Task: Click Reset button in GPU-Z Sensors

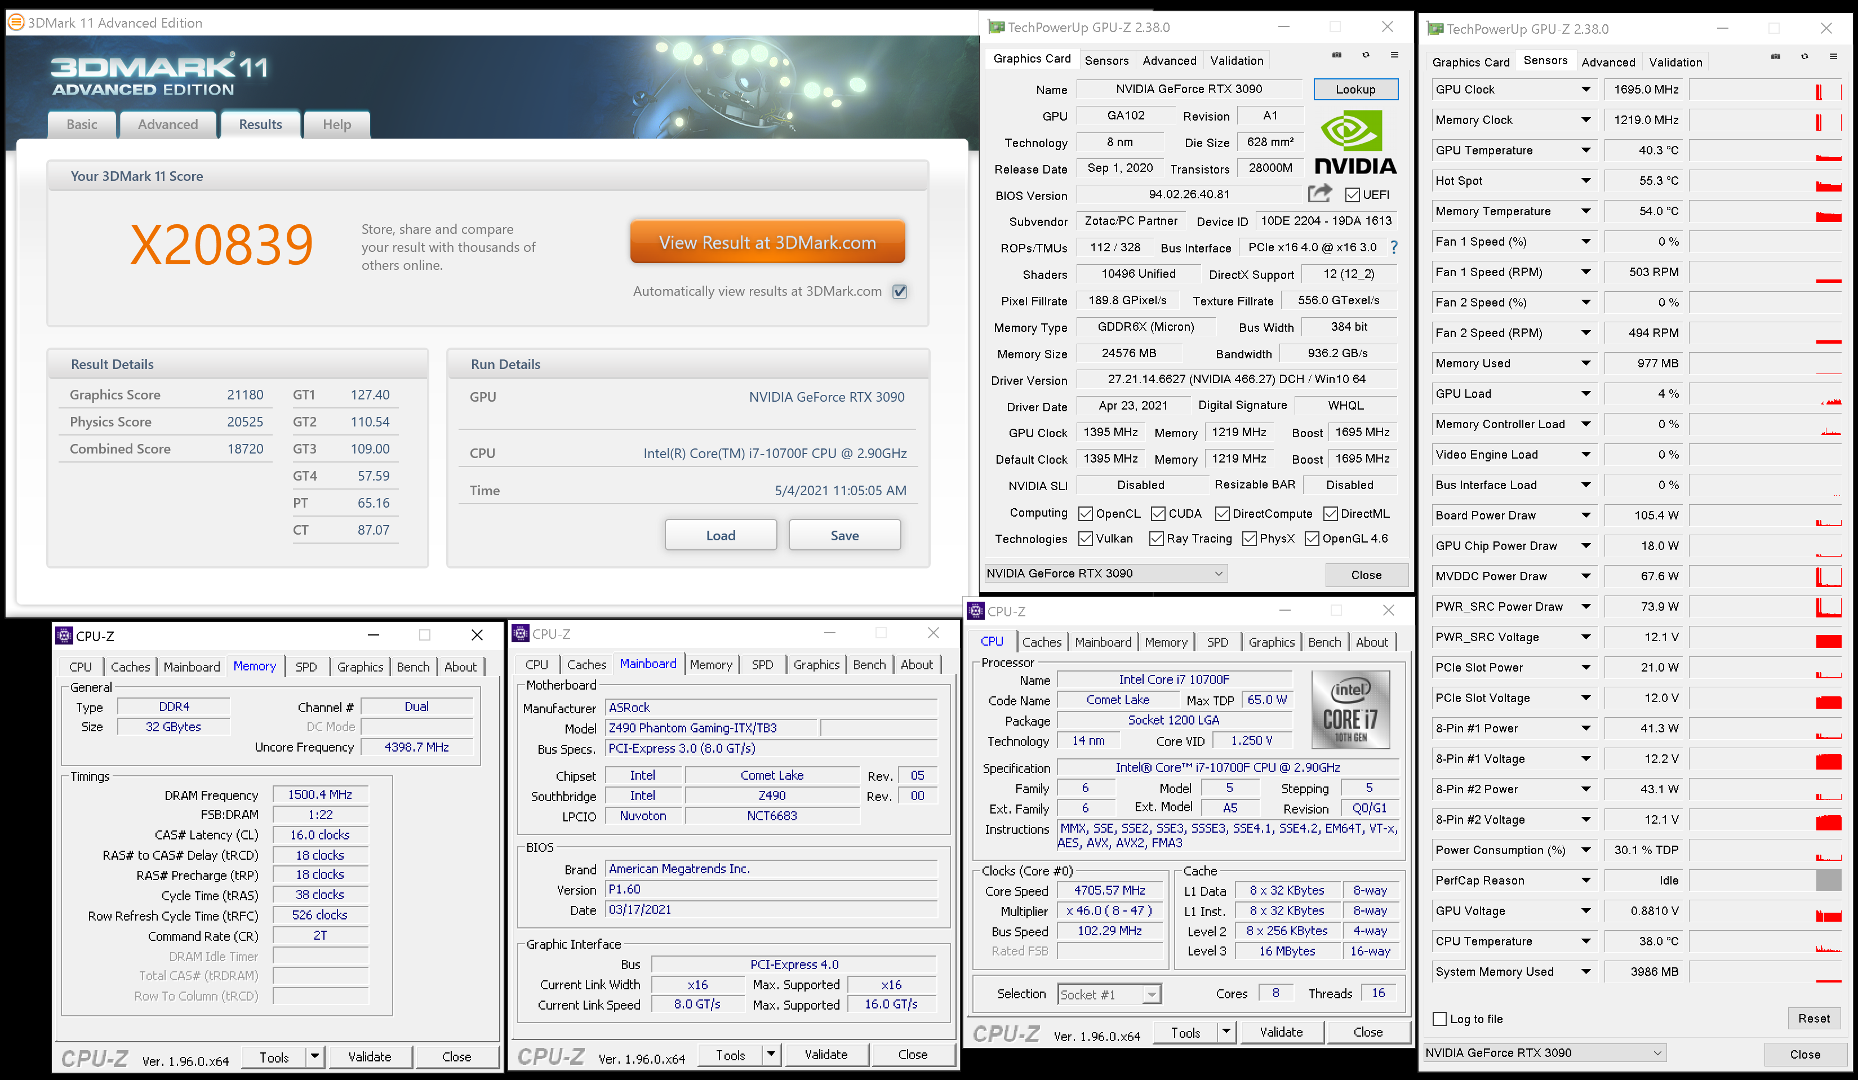Action: [1813, 1018]
